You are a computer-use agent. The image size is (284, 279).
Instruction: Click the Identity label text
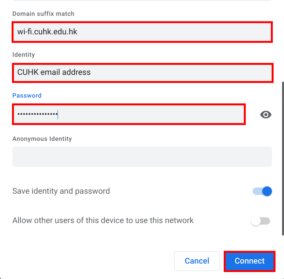(24, 55)
